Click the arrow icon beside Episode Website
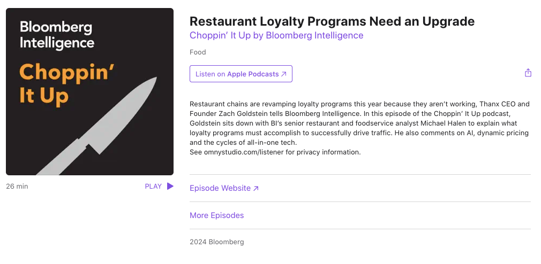 [x=256, y=188]
